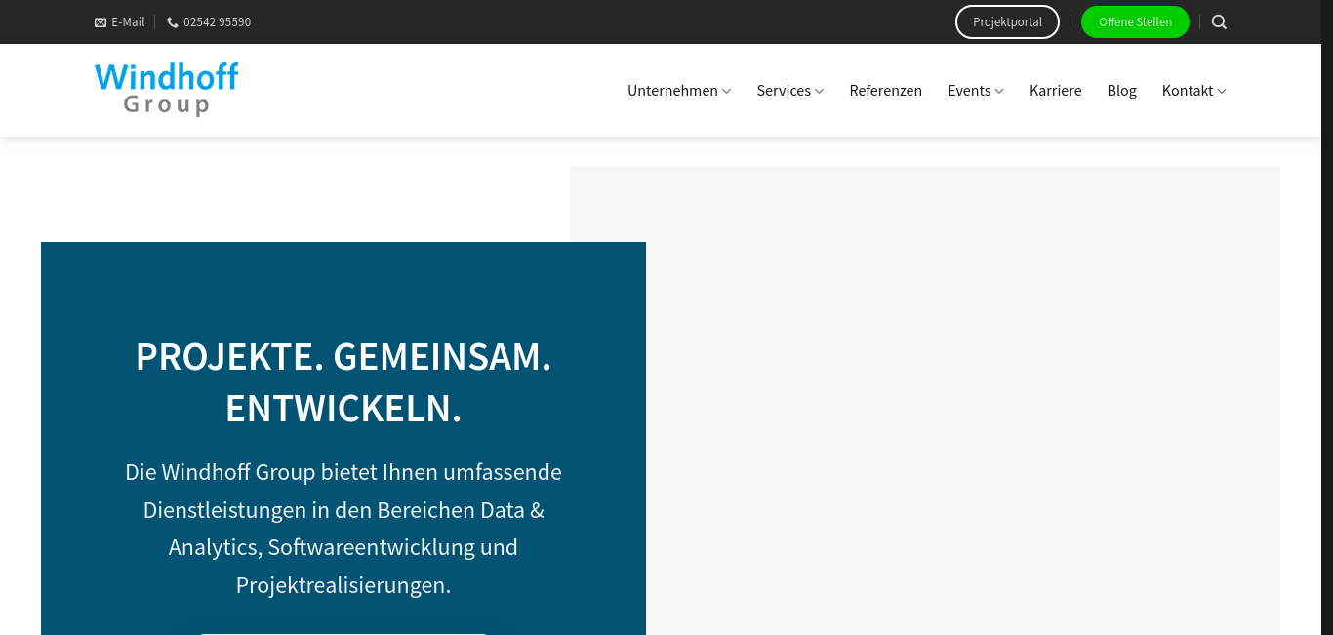Open the Projektportal button
Image resolution: width=1333 pixels, height=635 pixels.
tap(1007, 21)
